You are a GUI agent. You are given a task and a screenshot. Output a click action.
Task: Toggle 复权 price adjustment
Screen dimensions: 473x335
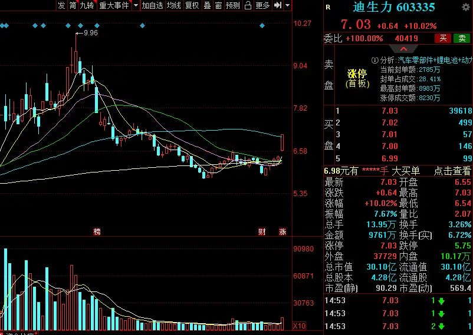tap(192, 5)
